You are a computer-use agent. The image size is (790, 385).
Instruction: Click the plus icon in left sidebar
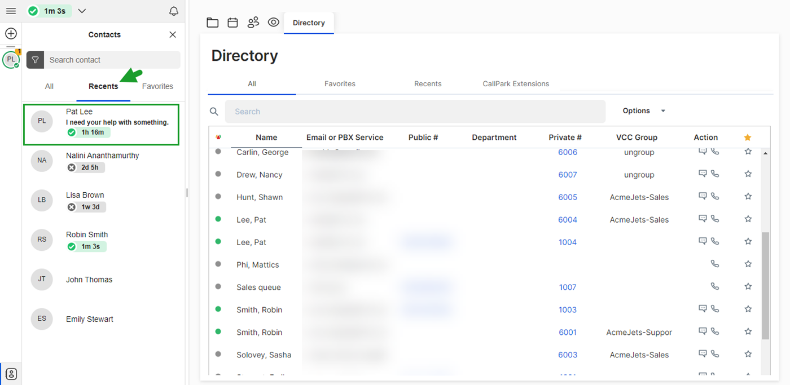(x=11, y=34)
